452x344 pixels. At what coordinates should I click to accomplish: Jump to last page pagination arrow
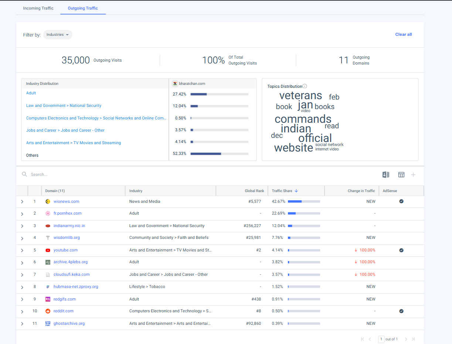pyautogui.click(x=413, y=339)
